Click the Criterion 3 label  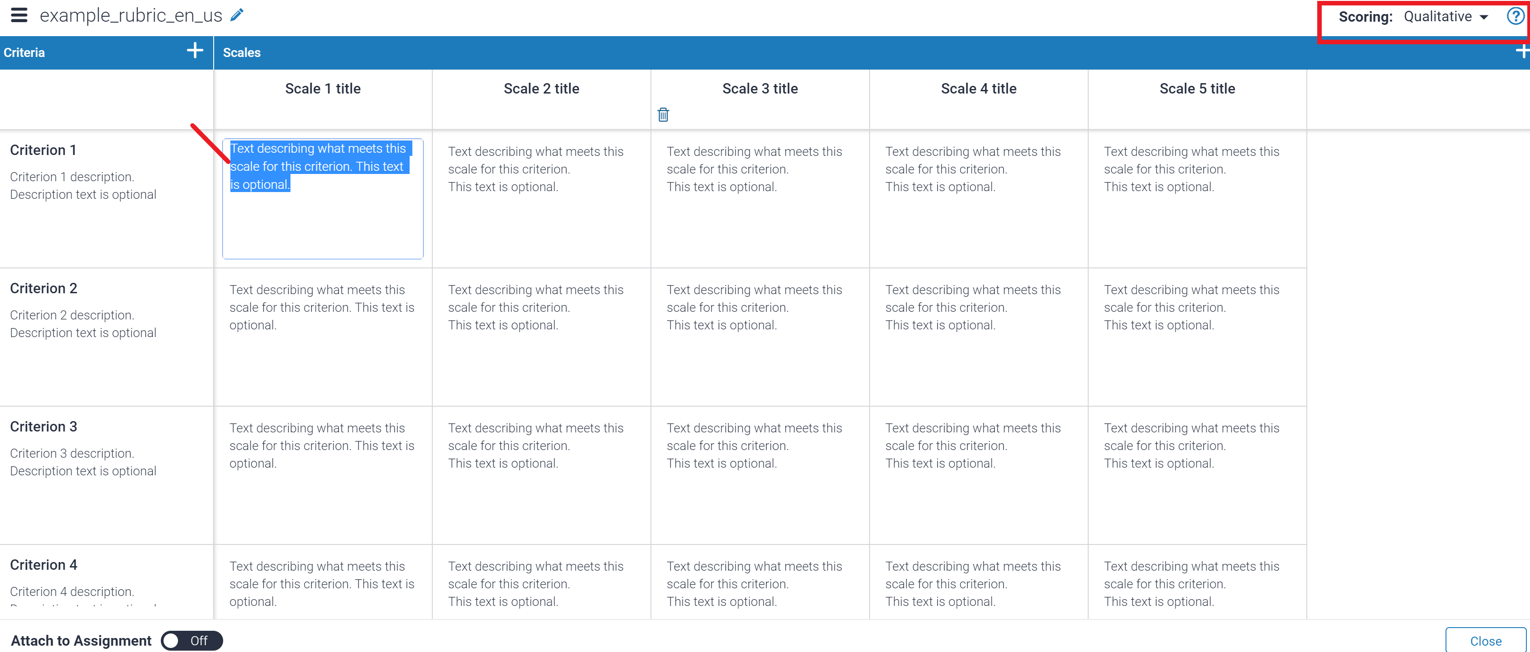point(43,426)
